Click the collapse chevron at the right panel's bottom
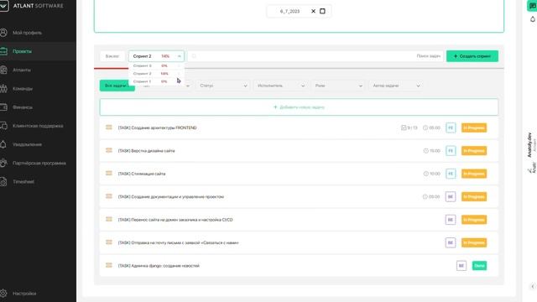537x302 pixels. coord(533,286)
